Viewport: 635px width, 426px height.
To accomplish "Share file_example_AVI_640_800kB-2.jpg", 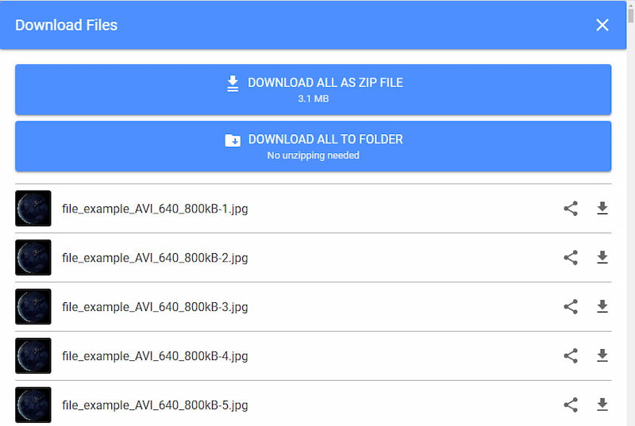I will (x=571, y=257).
